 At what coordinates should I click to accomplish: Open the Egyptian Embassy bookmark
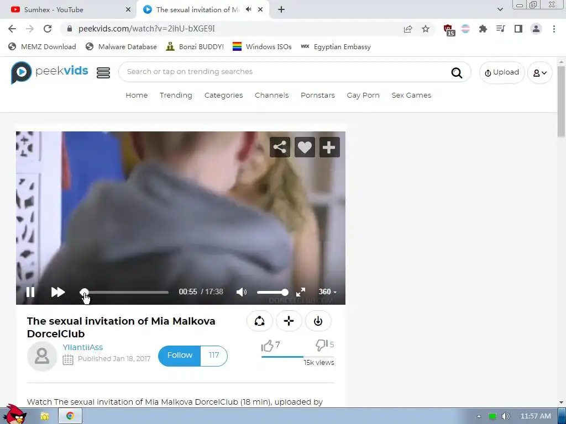[336, 46]
